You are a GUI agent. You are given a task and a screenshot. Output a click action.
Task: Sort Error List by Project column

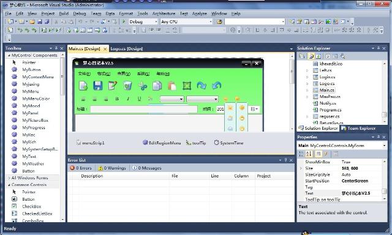(x=263, y=176)
